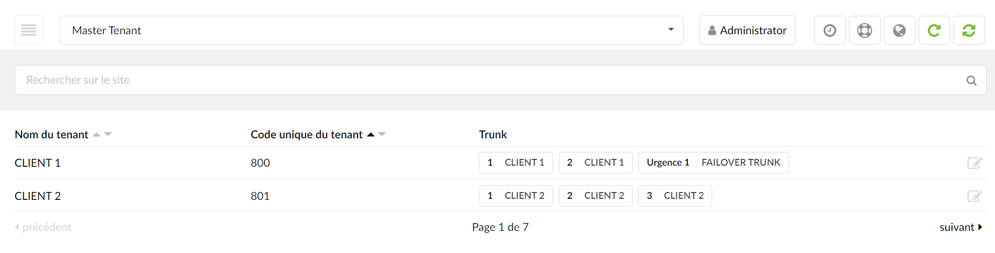The image size is (995, 253).
Task: Click the green single-arrow reload icon
Action: [934, 31]
